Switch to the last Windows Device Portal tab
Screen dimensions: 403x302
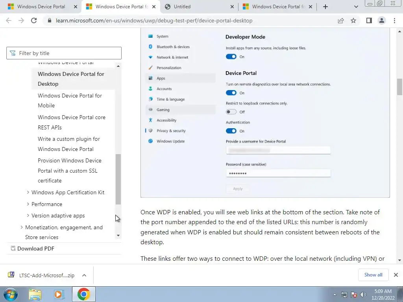tap(278, 7)
